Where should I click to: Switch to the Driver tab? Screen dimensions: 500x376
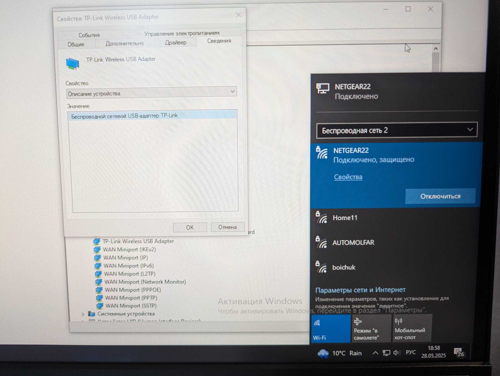coord(175,42)
